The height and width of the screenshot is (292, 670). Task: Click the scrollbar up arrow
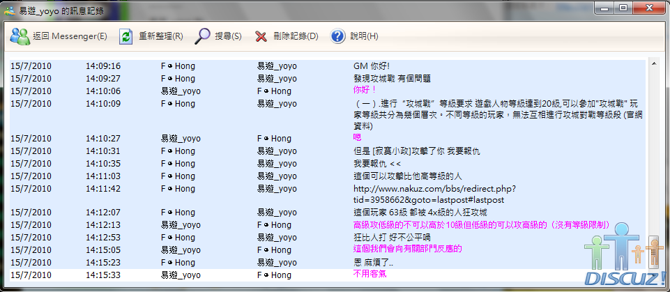[x=653, y=63]
